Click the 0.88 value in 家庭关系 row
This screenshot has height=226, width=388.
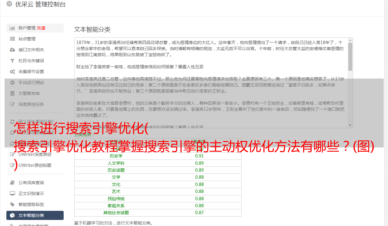199,206
